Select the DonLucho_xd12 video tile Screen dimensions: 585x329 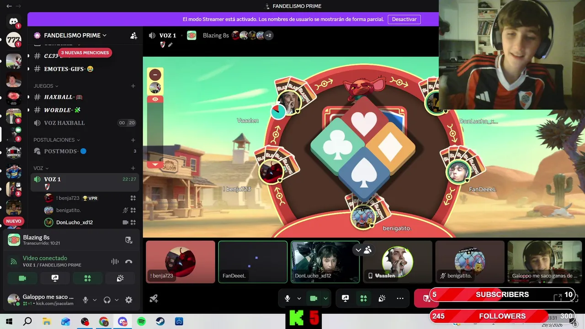[x=325, y=262]
